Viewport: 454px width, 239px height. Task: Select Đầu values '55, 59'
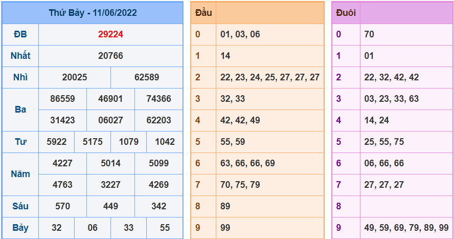(x=233, y=142)
